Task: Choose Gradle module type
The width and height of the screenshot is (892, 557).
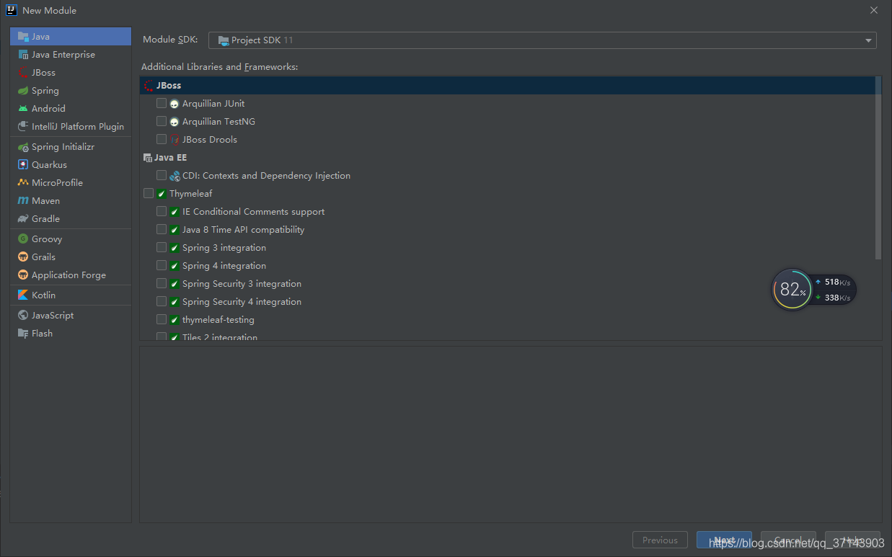Action: tap(71, 218)
